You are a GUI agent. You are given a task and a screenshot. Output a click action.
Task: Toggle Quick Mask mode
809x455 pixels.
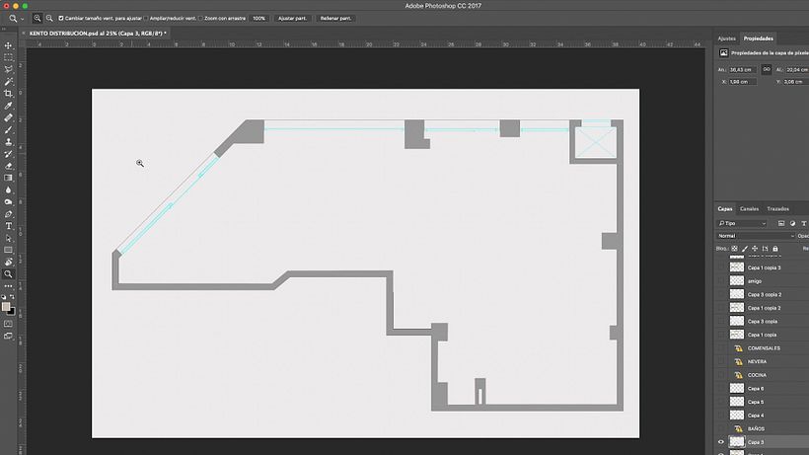point(8,324)
